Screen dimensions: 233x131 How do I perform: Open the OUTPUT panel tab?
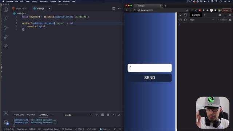coord(31,115)
